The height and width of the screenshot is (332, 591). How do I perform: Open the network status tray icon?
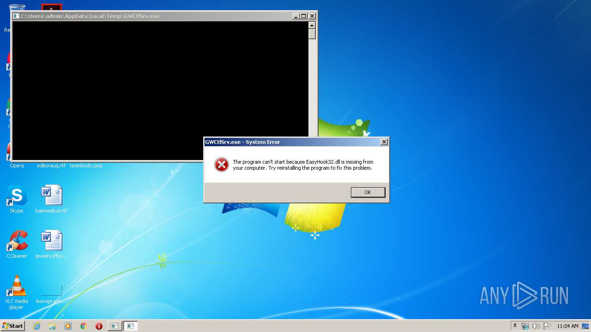click(525, 326)
